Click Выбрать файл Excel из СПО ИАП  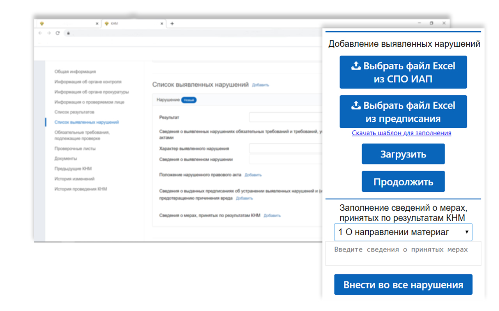click(x=403, y=72)
